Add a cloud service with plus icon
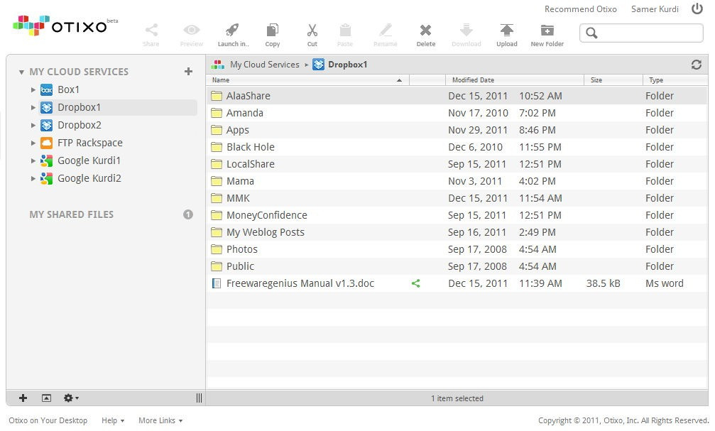This screenshot has width=715, height=431. coord(188,71)
